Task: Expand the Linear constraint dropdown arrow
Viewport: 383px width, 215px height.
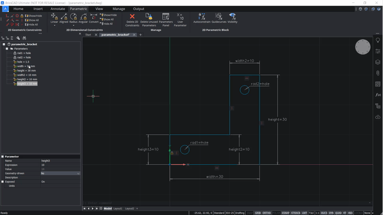Action: click(54, 25)
